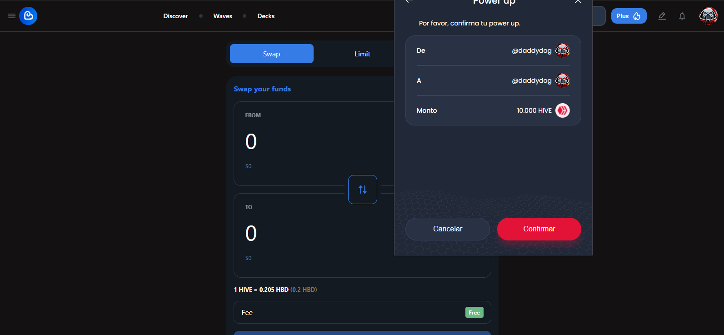Flip swap direction with arrows button
Screen dimensions: 724x335
coord(363,190)
